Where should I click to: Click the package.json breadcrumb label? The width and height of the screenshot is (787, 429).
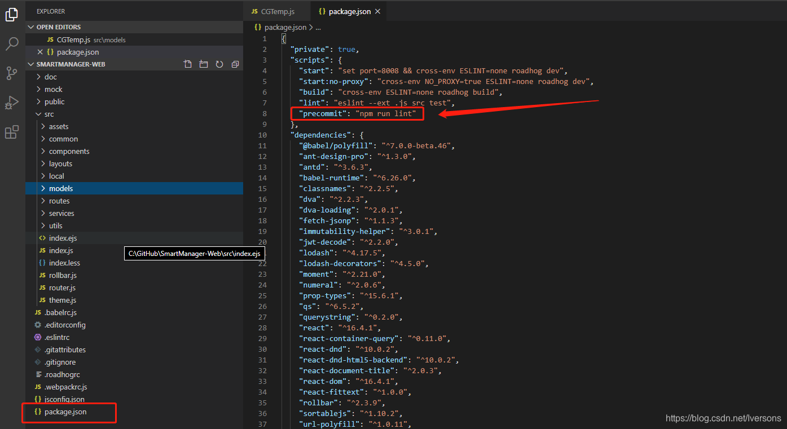284,26
